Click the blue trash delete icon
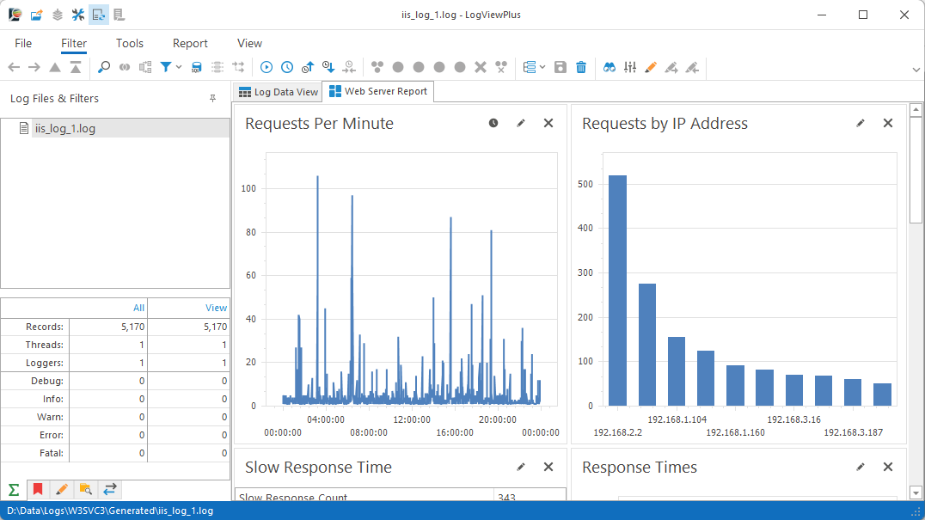 click(x=581, y=67)
